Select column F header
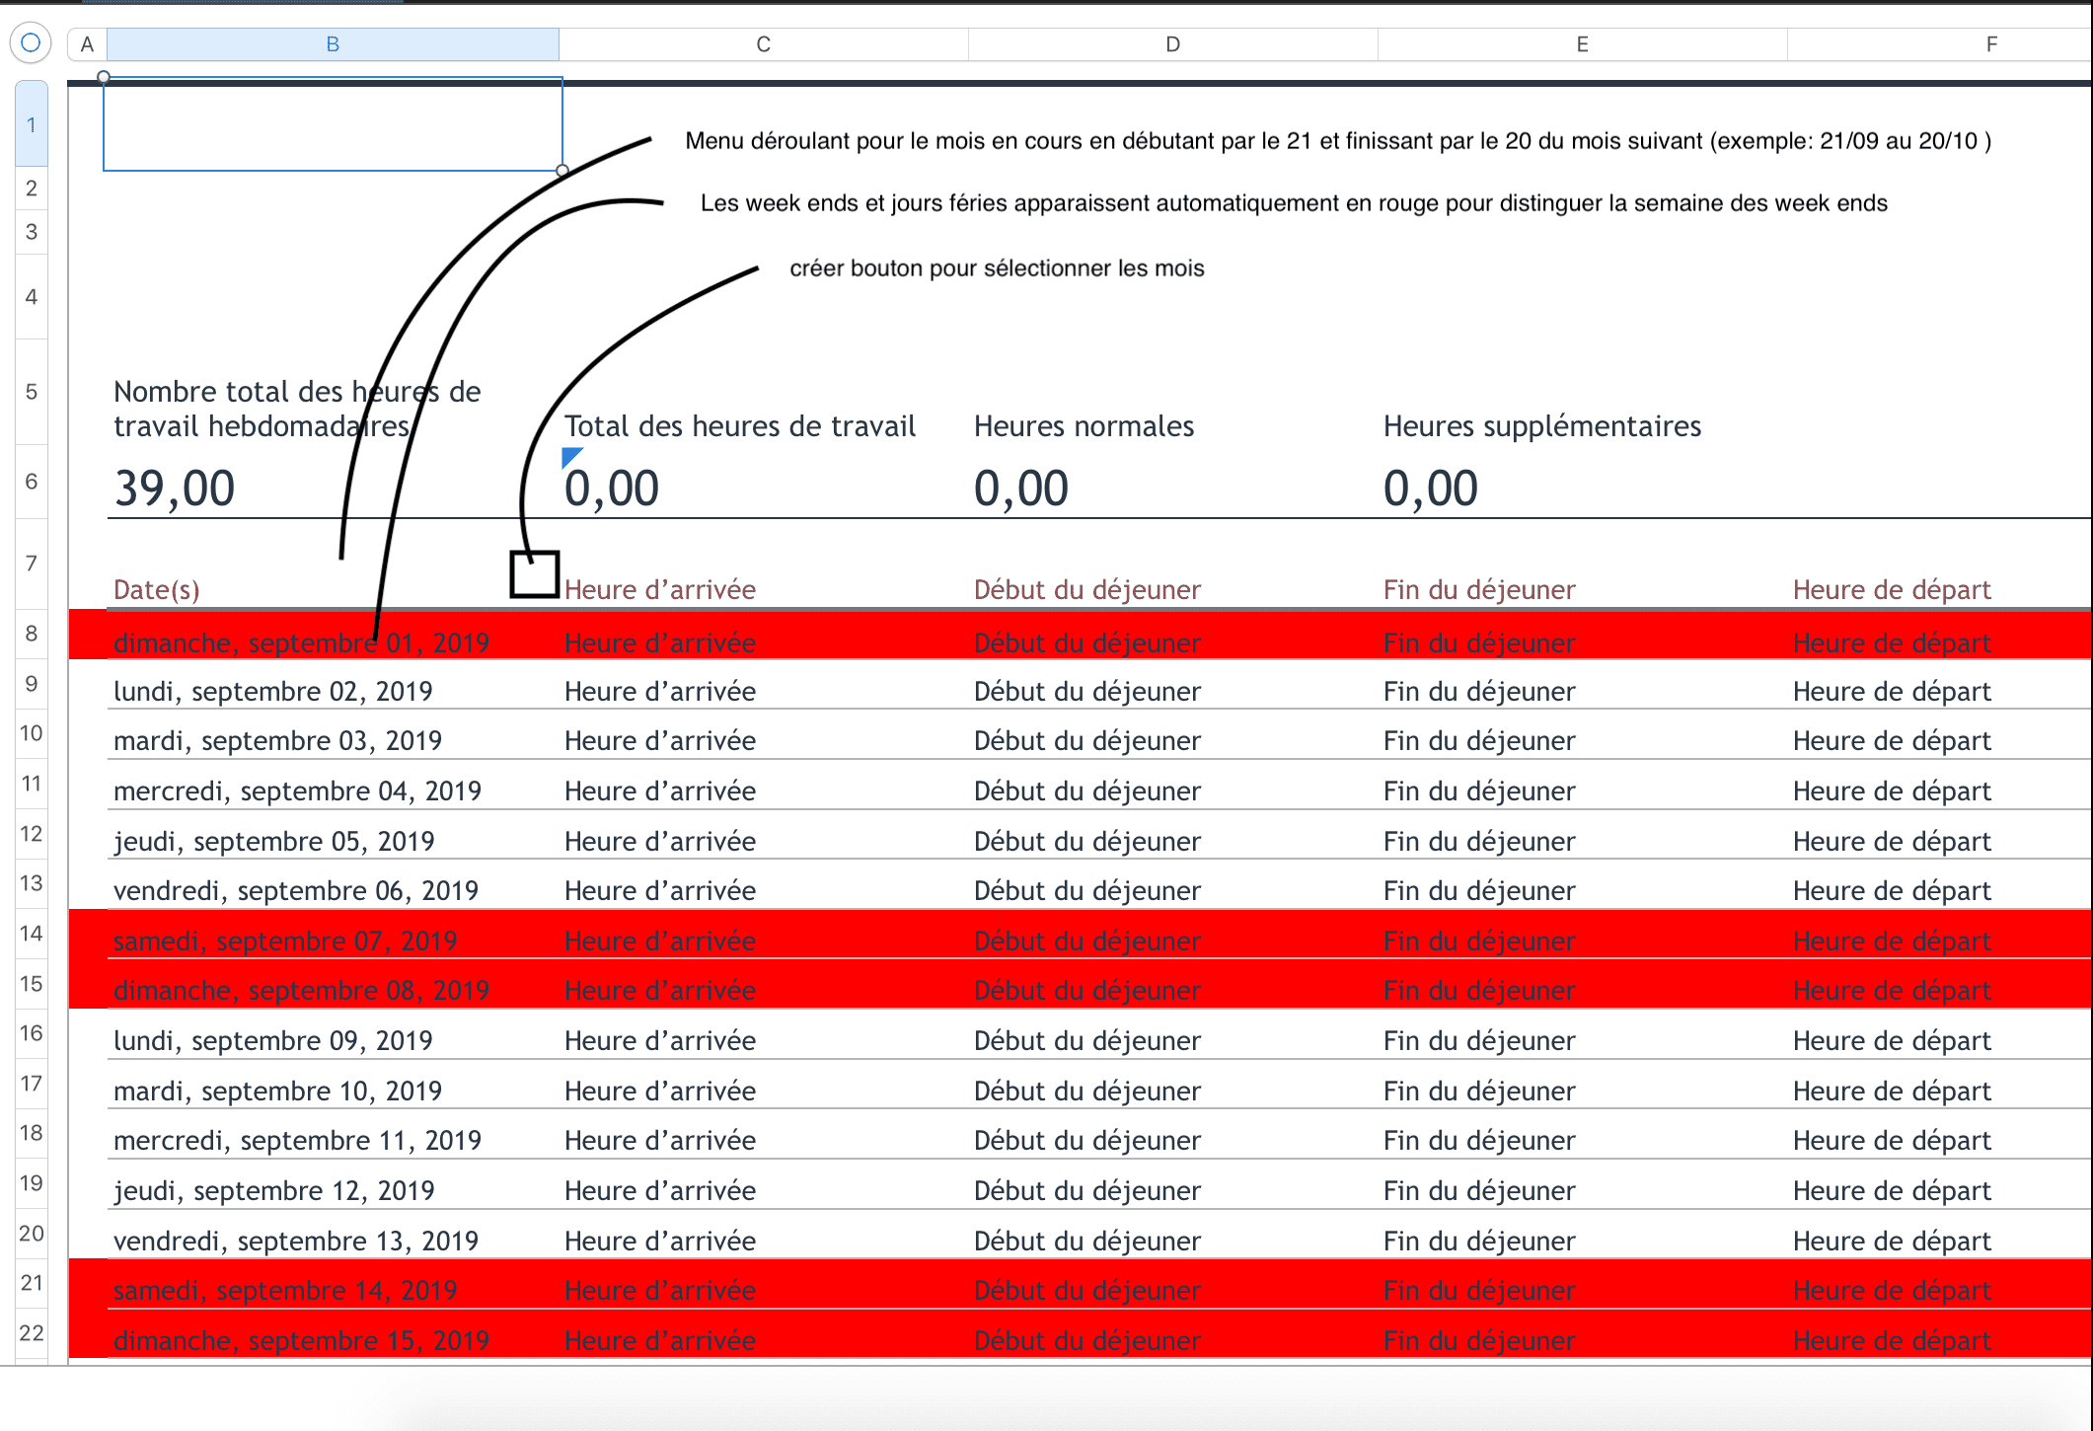The height and width of the screenshot is (1431, 2093). point(1991,44)
